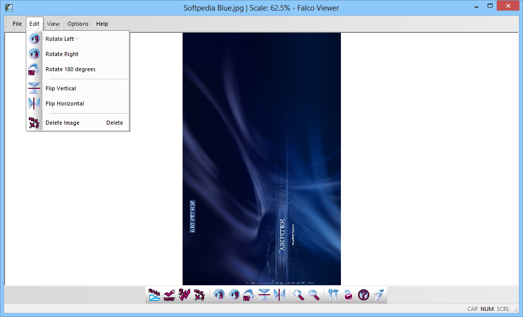Choose Delete Image from the Edit menu
The width and height of the screenshot is (523, 317).
77,123
